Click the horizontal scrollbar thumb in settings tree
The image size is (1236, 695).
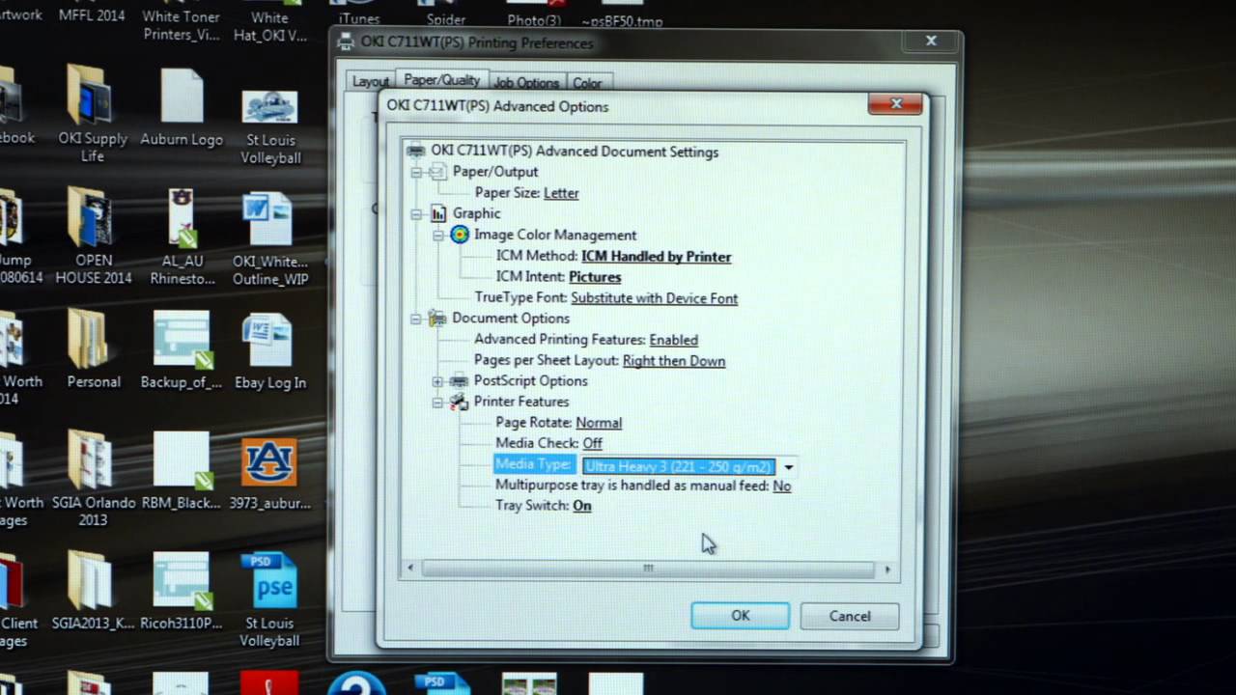[648, 569]
